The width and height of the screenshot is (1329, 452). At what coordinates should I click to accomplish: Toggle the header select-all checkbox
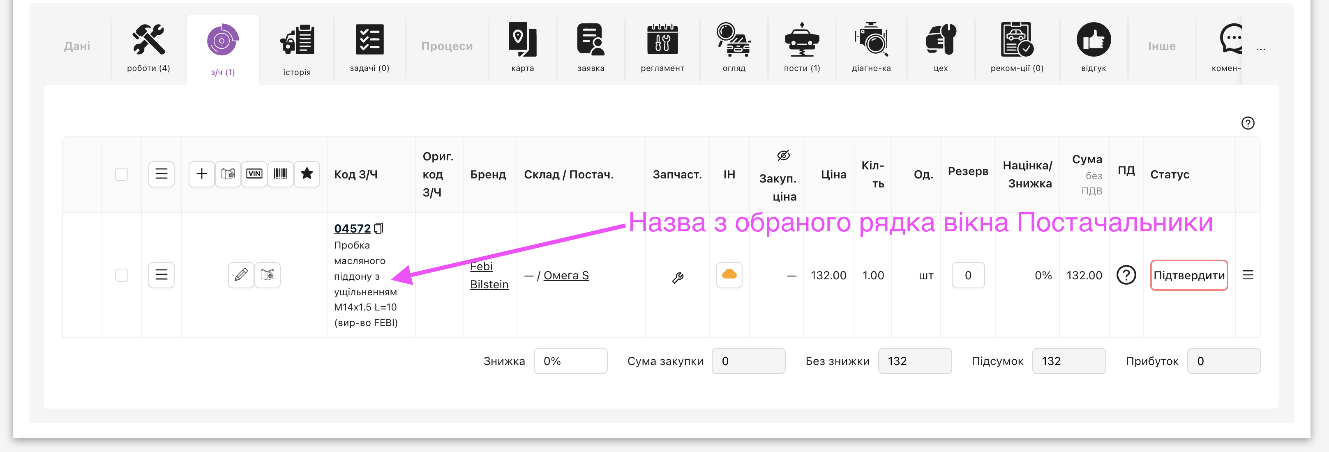point(122,174)
